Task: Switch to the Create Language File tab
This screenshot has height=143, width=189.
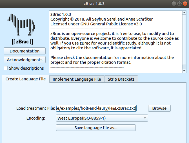Action: (26, 79)
